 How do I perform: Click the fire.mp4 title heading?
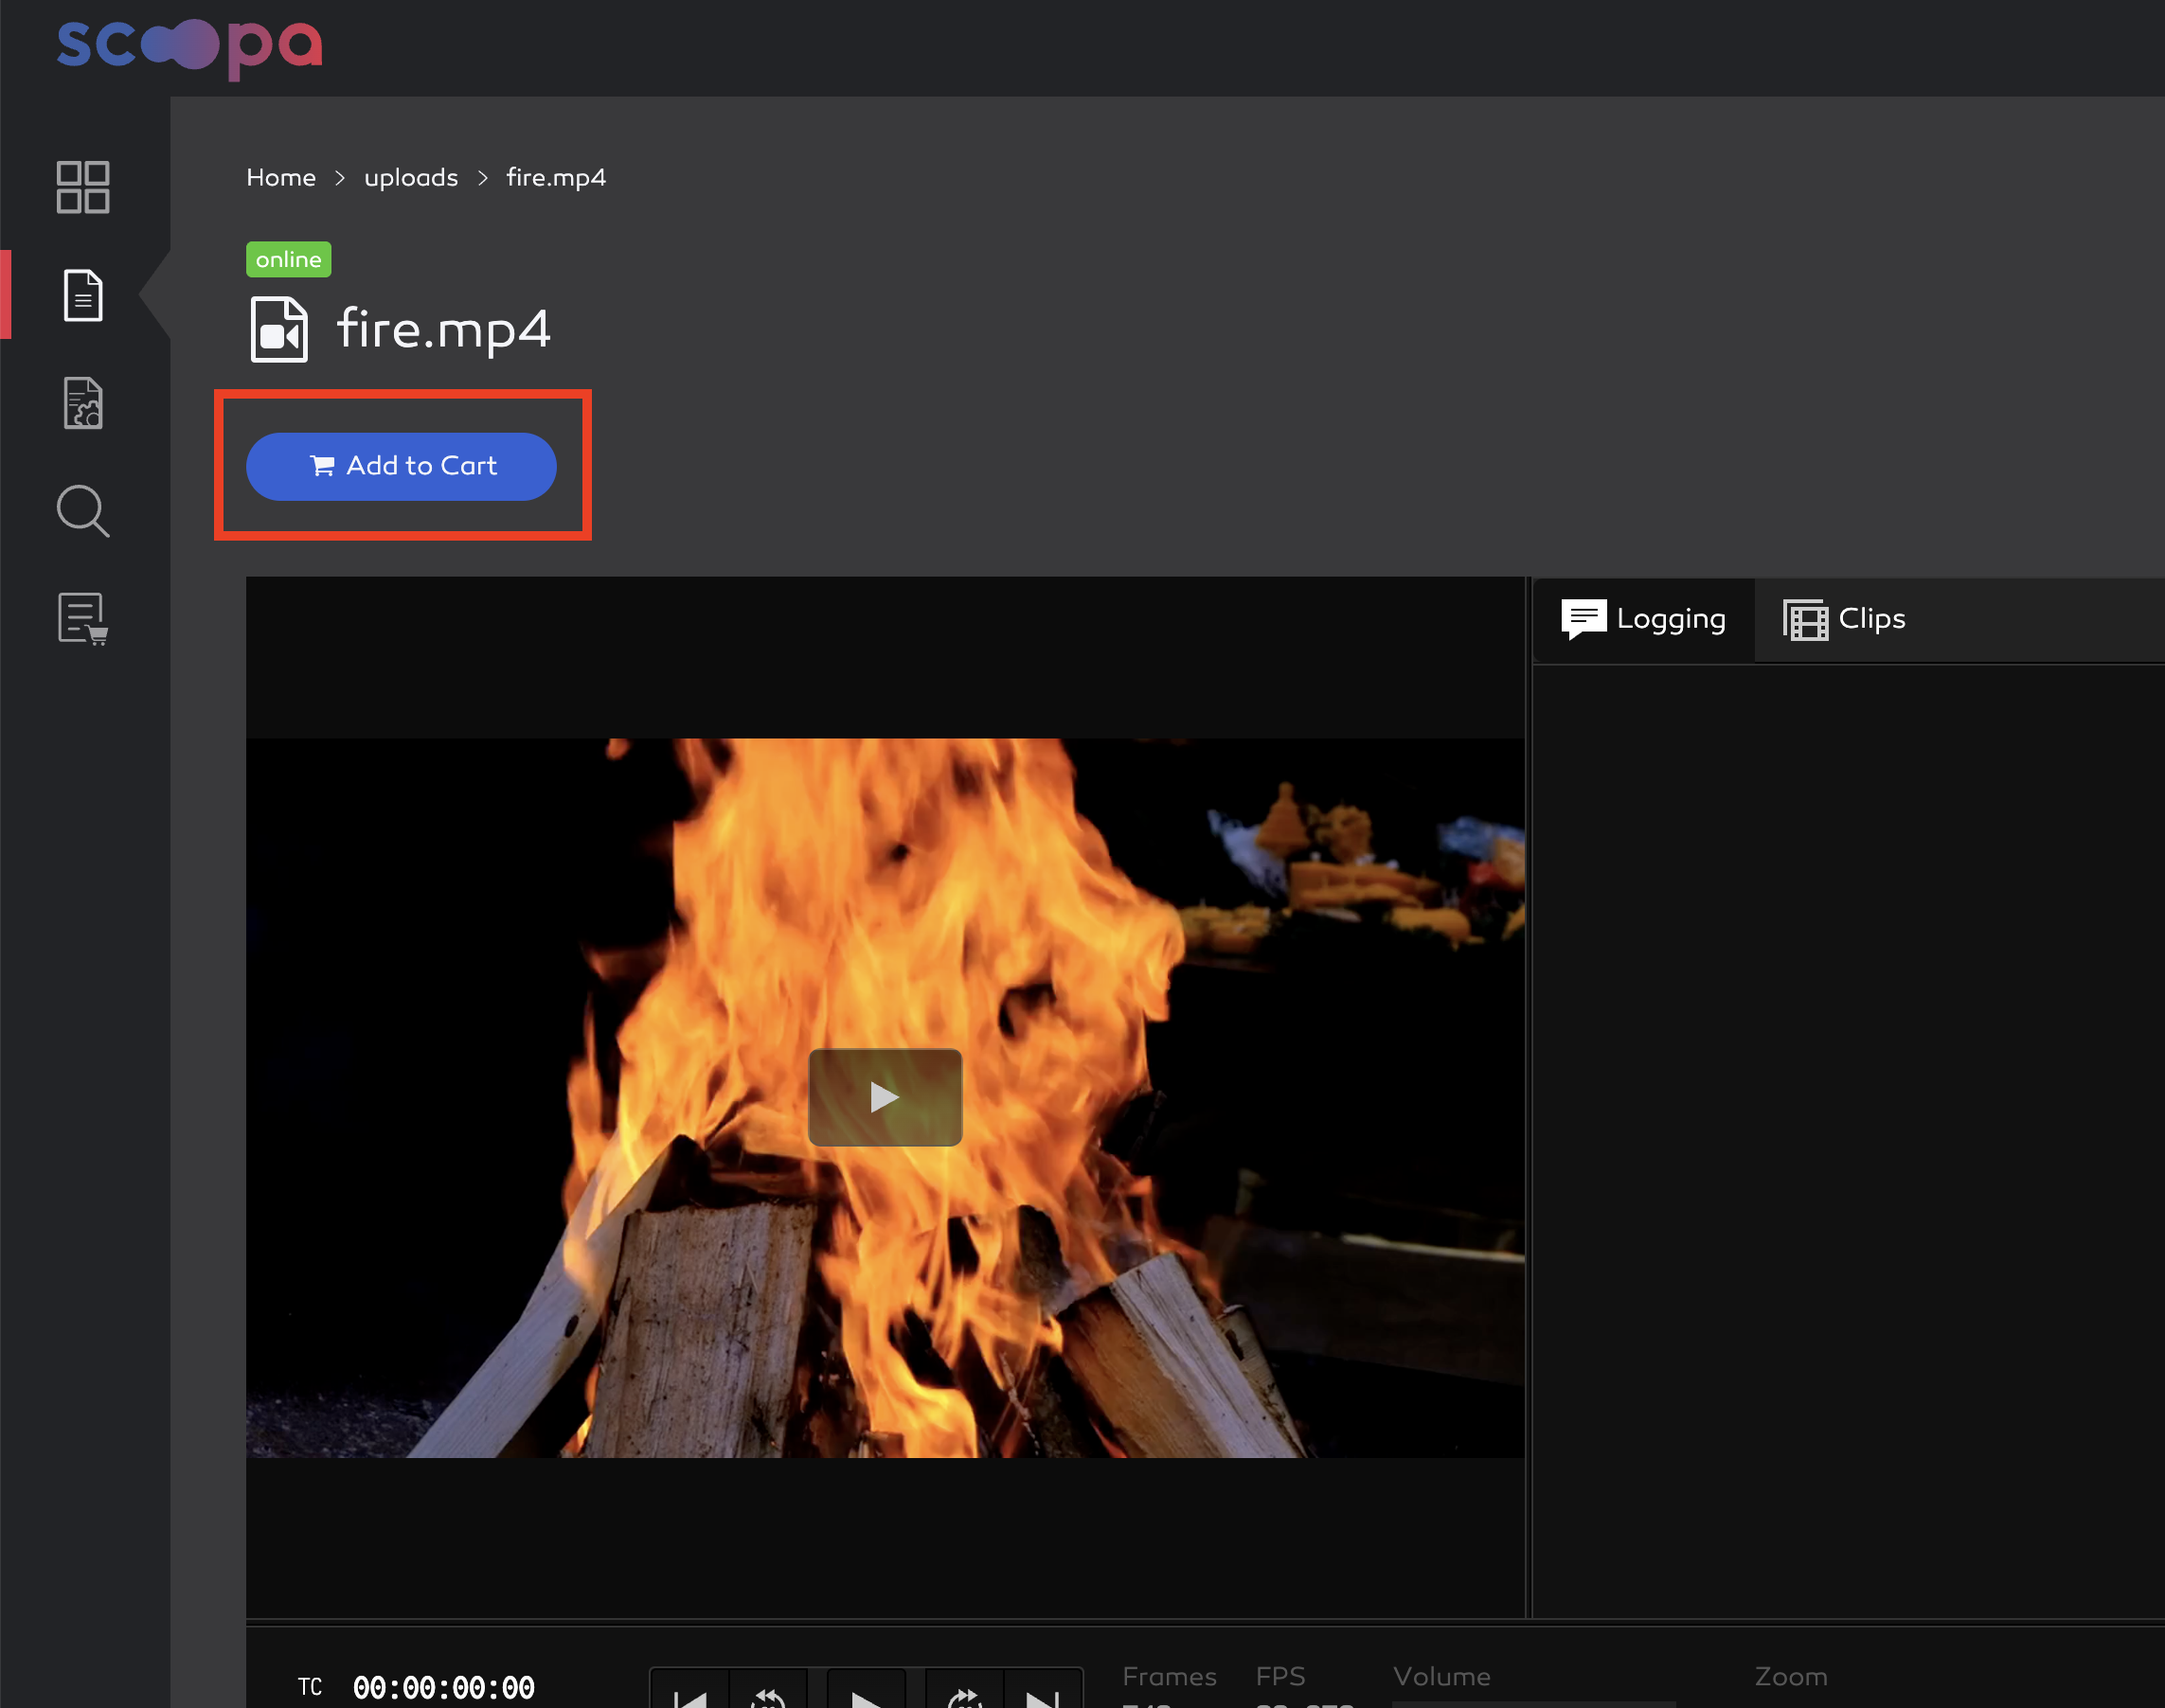click(x=444, y=330)
